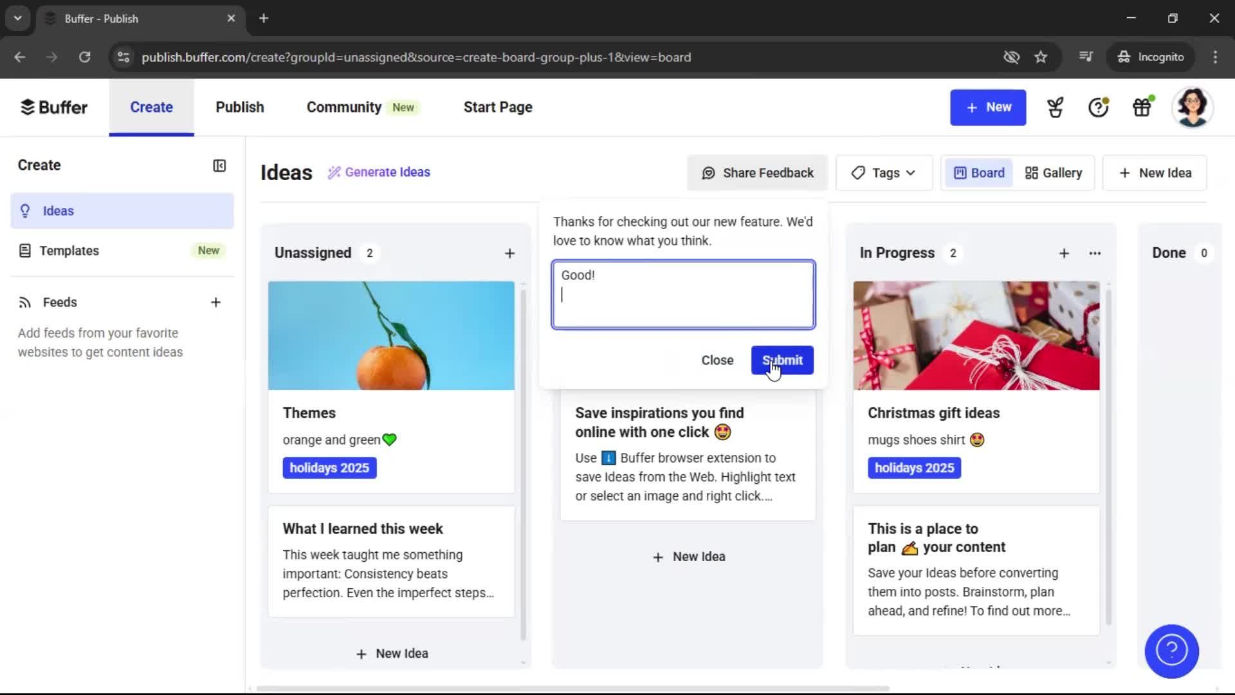Image resolution: width=1235 pixels, height=695 pixels.
Task: Switch to Gallery view
Action: [1052, 172]
